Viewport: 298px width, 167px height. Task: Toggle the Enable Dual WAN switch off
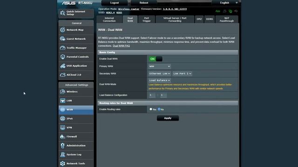pyautogui.click(x=156, y=59)
